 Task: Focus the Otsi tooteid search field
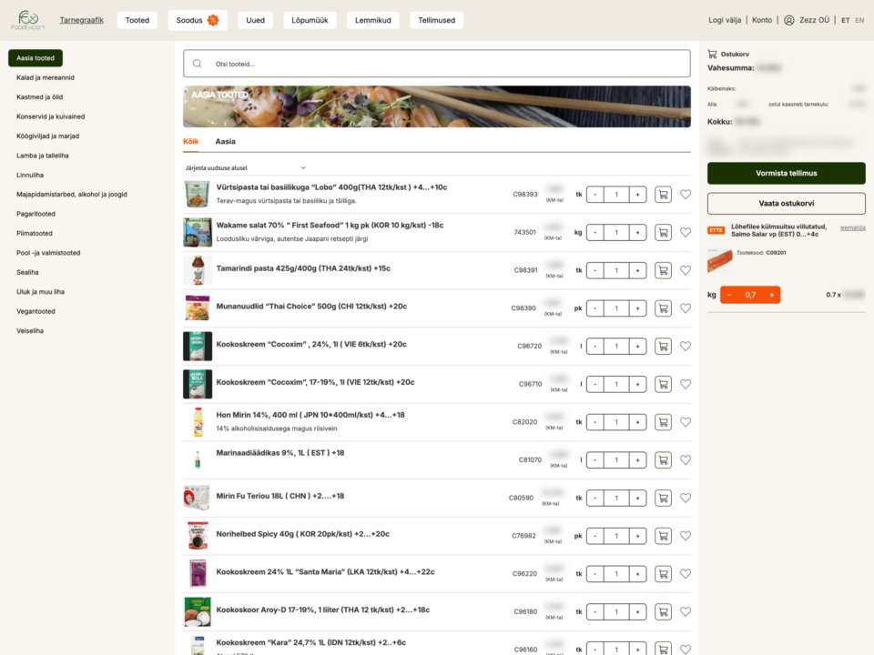click(x=436, y=64)
